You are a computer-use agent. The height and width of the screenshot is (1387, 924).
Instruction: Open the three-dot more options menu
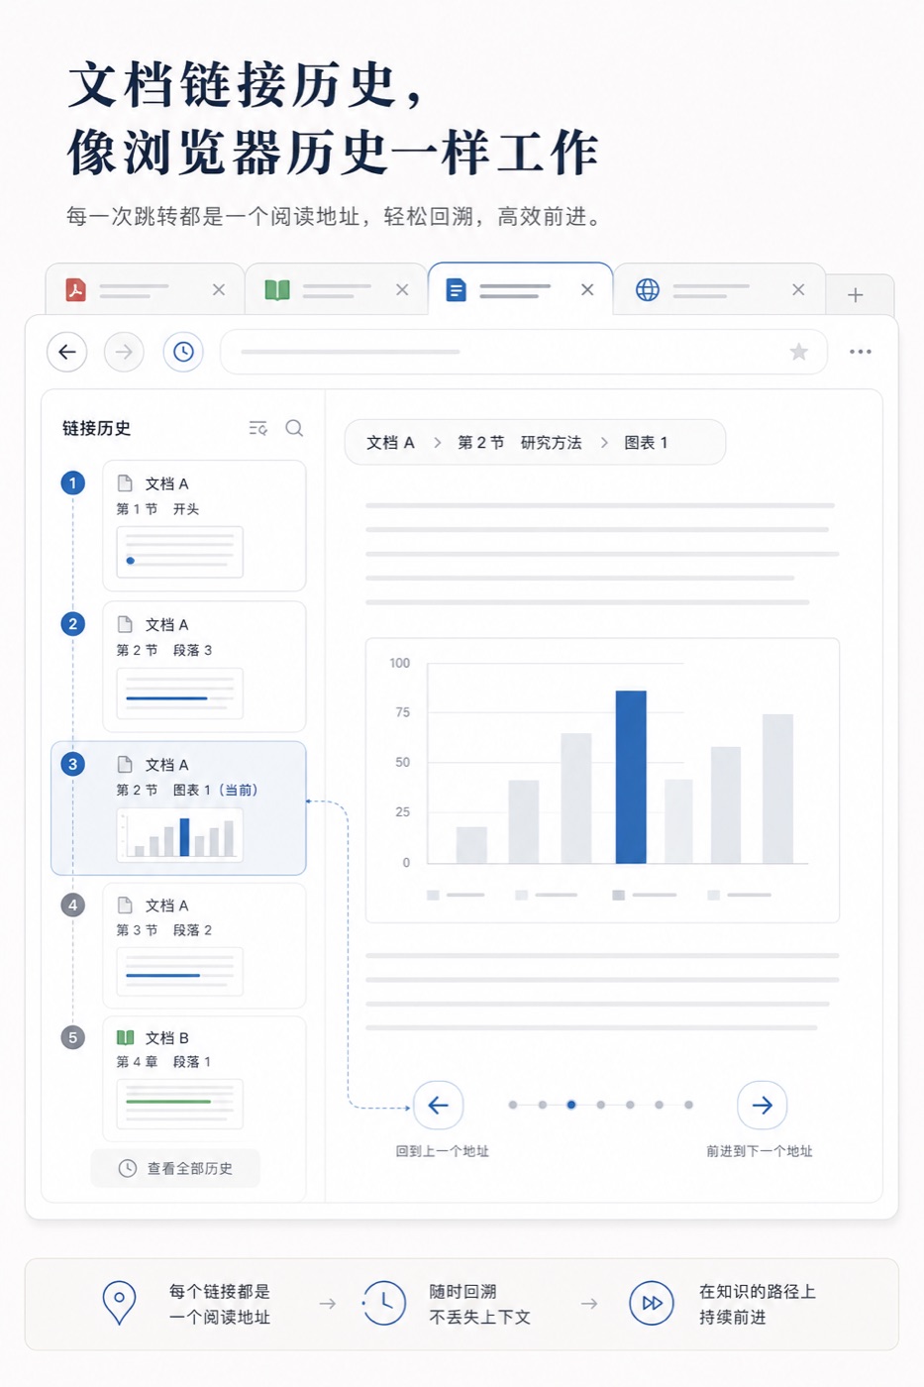coord(861,352)
